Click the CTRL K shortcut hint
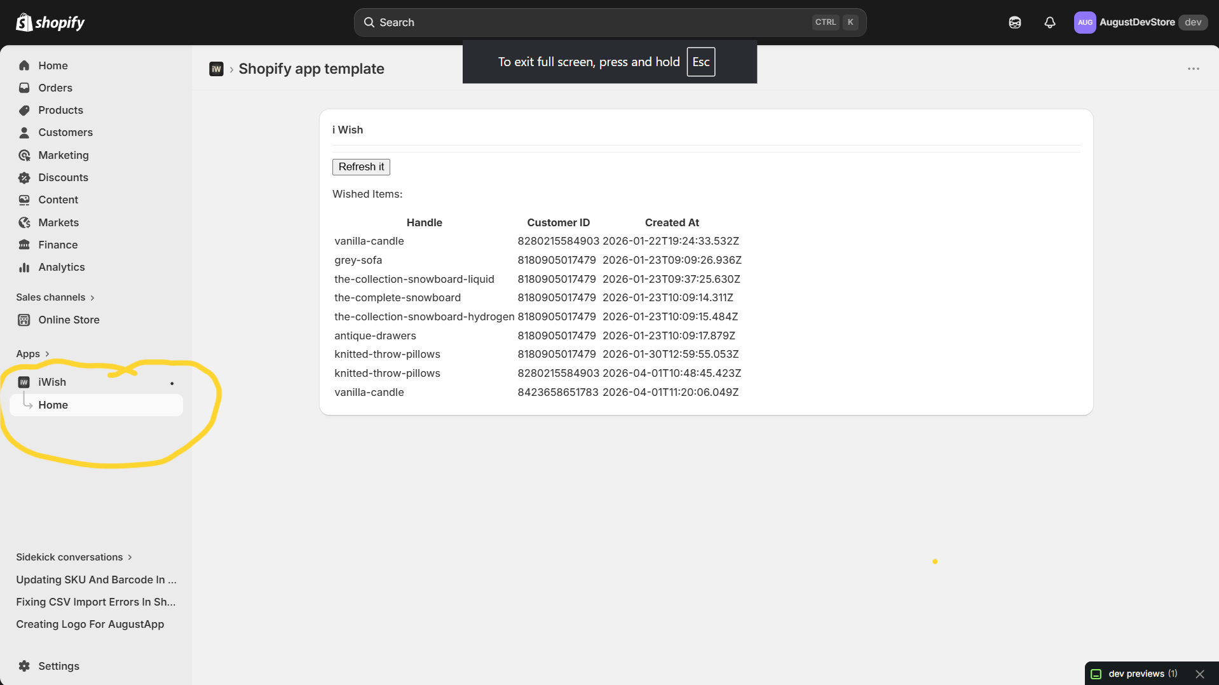The height and width of the screenshot is (685, 1219). tap(835, 22)
